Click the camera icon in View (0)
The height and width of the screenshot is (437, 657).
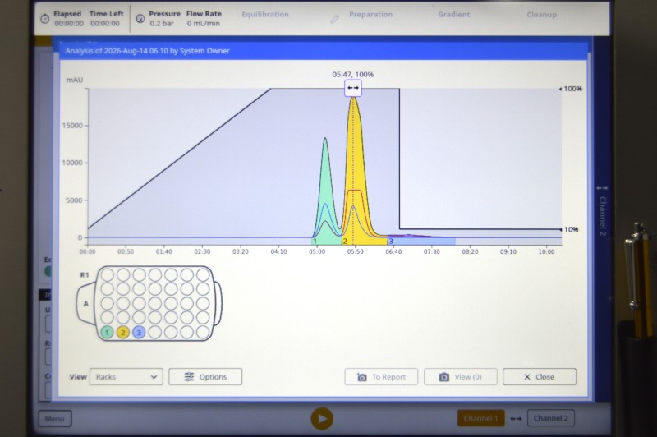(443, 377)
